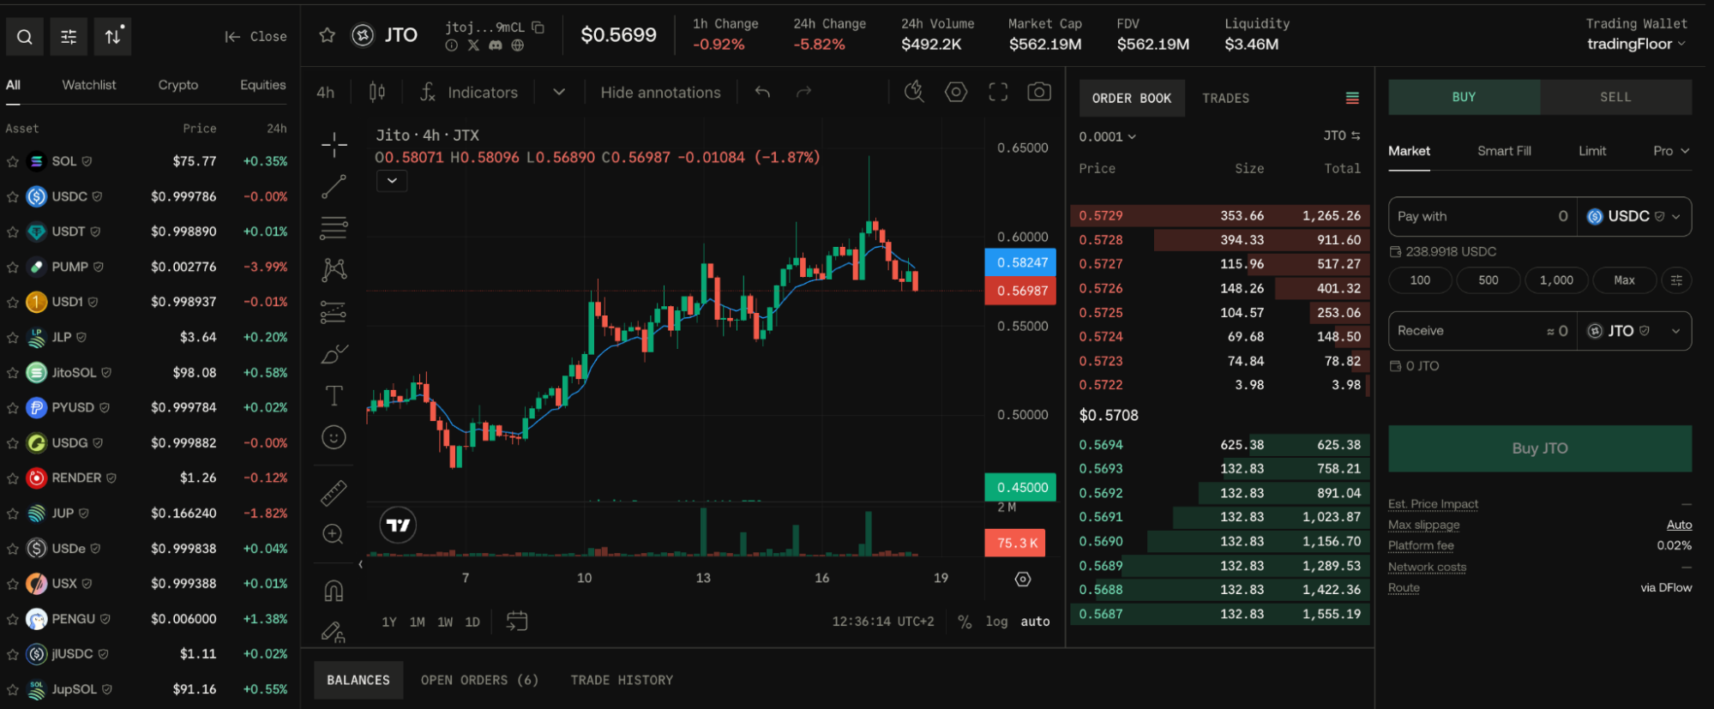
Task: Open the TRADES tab
Action: (x=1226, y=99)
